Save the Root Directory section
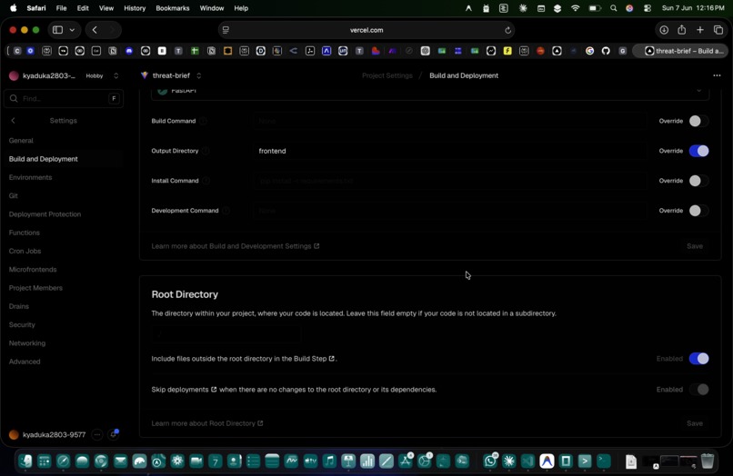The image size is (733, 476). (695, 423)
